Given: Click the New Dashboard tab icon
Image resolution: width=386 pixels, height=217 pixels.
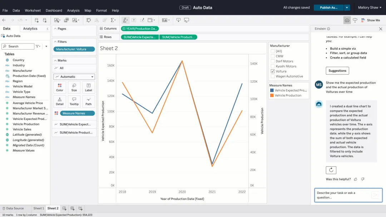Looking at the screenshot, I should [72, 208].
